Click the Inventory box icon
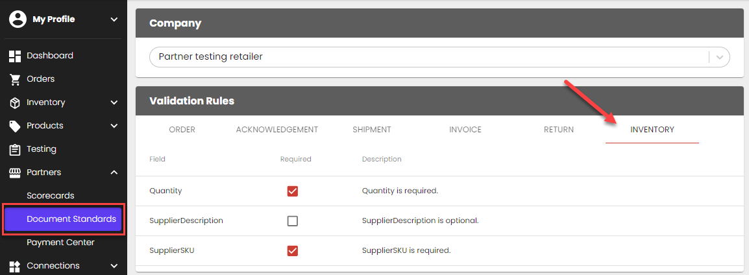749x275 pixels. pyautogui.click(x=15, y=102)
